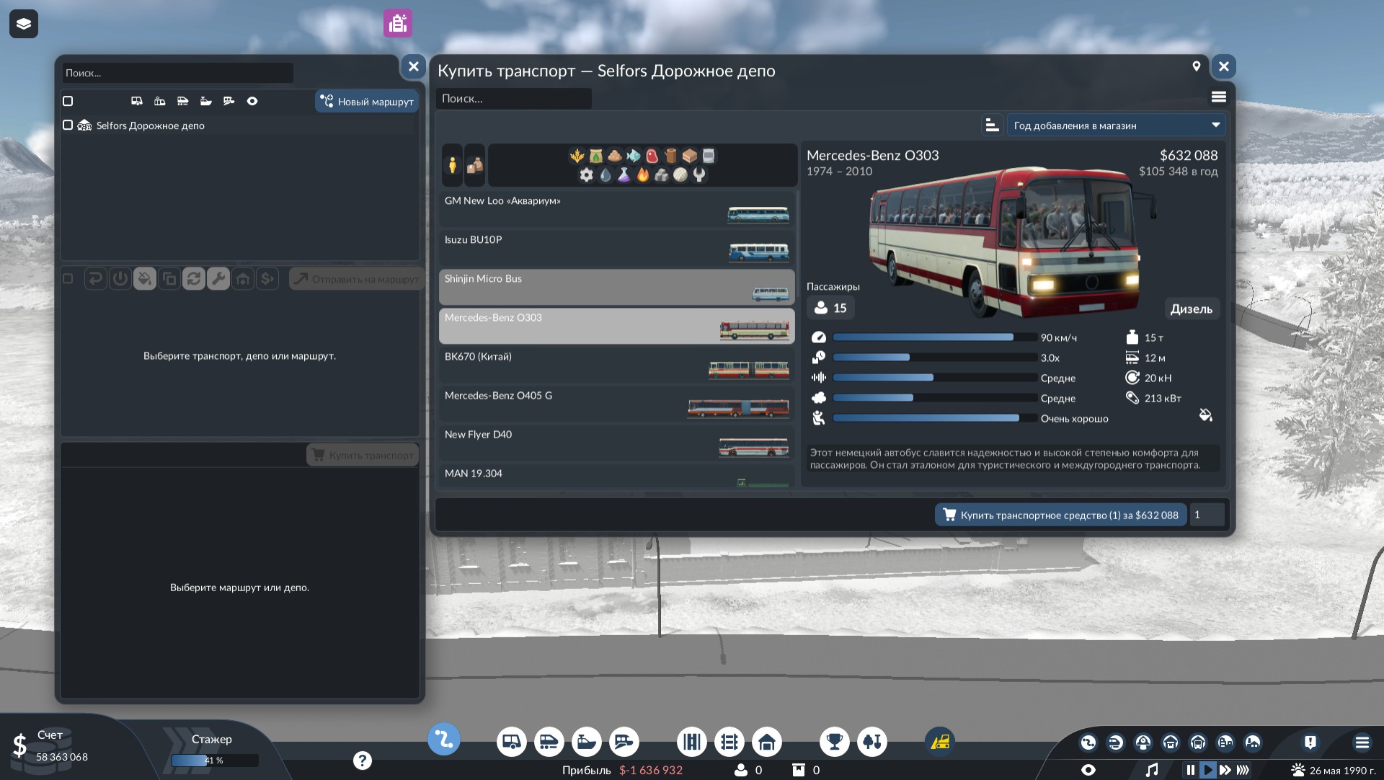Filter vehicles by all cargo types icon

[x=474, y=165]
